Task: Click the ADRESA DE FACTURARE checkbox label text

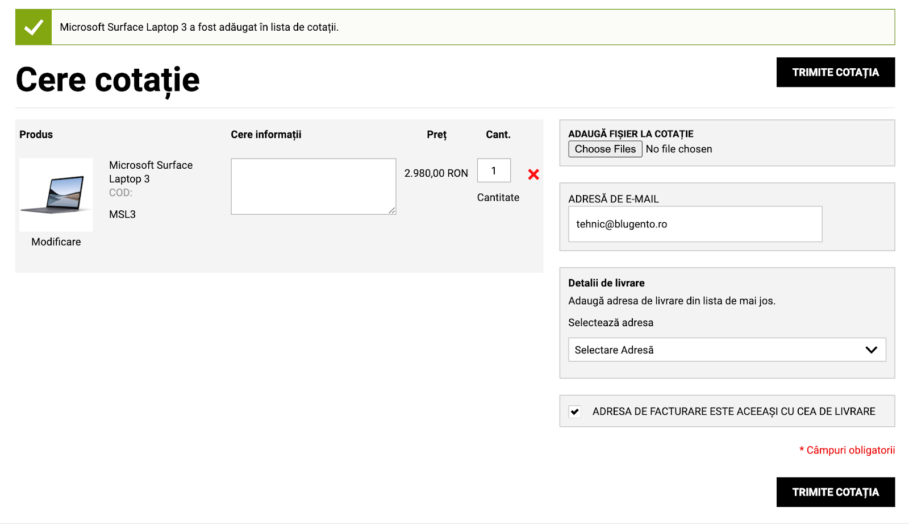Action: [733, 411]
